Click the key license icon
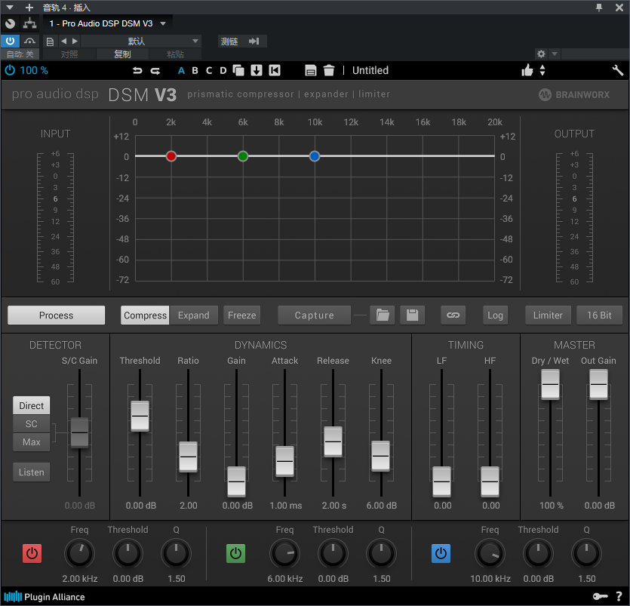The width and height of the screenshot is (630, 606). [601, 596]
